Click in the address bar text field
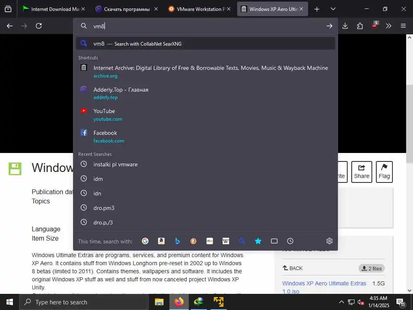The height and width of the screenshot is (310, 413). [205, 26]
